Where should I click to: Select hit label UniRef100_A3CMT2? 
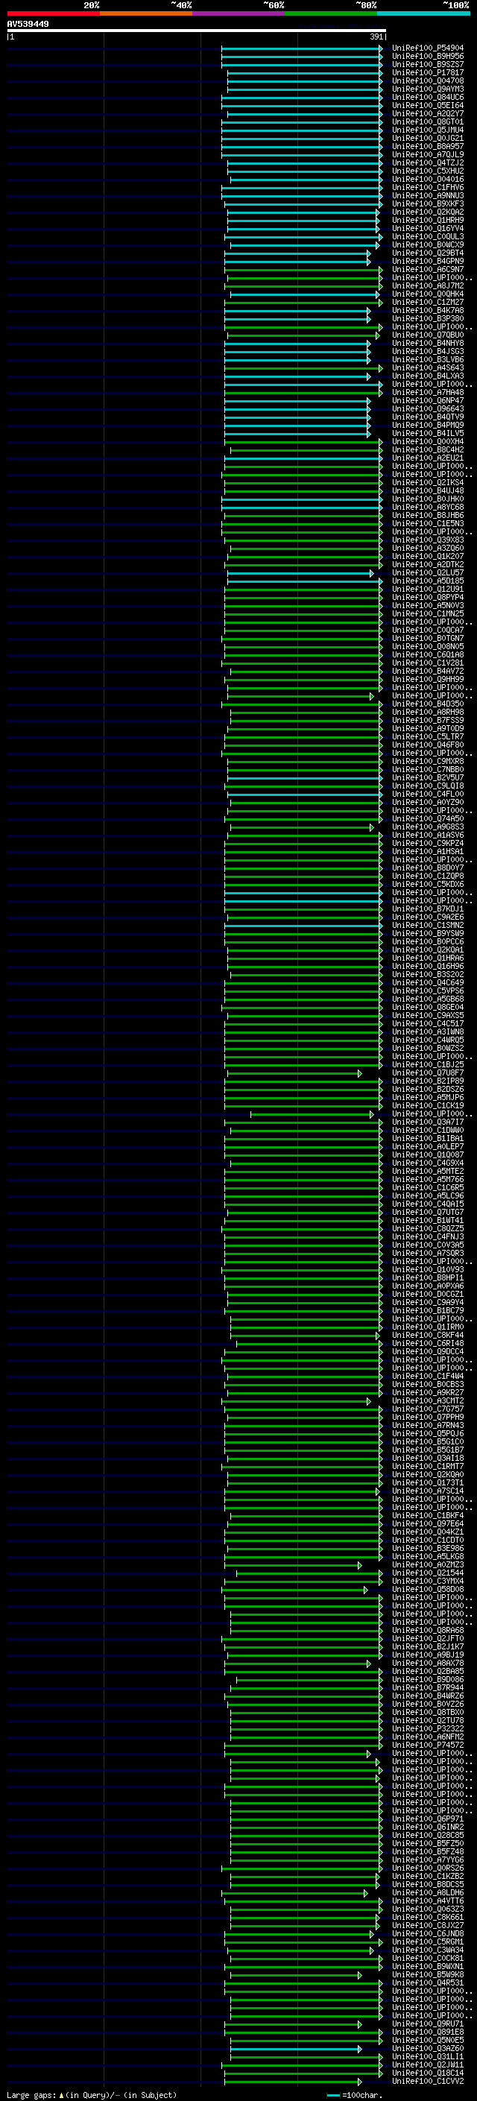point(428,1401)
